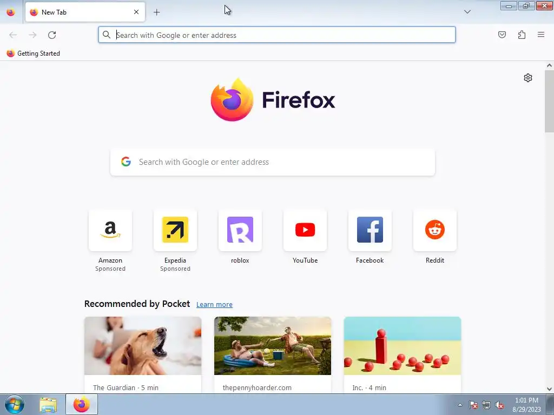Open the Windows Start menu

click(15, 404)
